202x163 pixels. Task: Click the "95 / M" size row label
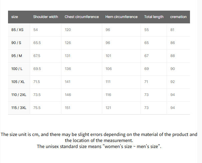tap(17, 56)
